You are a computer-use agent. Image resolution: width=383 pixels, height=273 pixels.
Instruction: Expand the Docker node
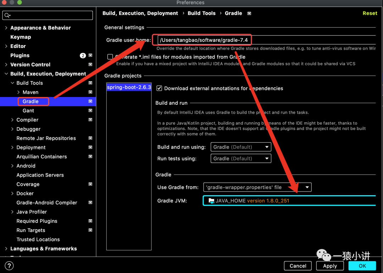click(x=12, y=193)
